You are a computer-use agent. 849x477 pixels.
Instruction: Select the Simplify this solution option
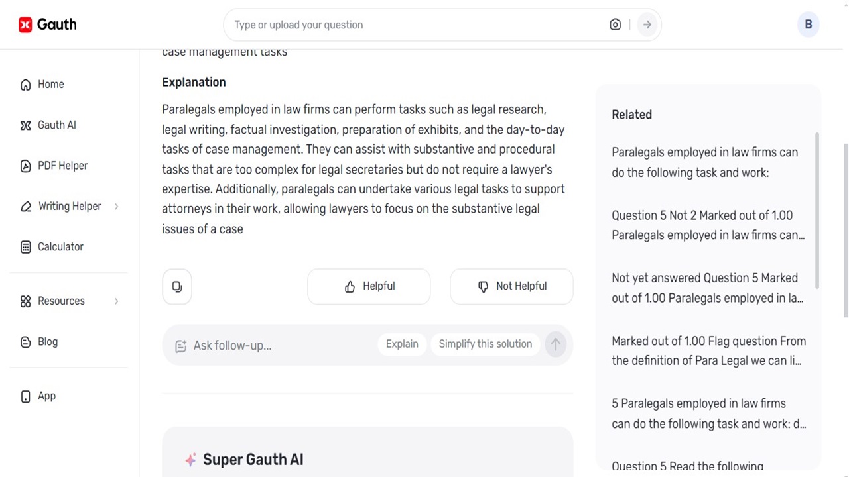click(x=485, y=344)
